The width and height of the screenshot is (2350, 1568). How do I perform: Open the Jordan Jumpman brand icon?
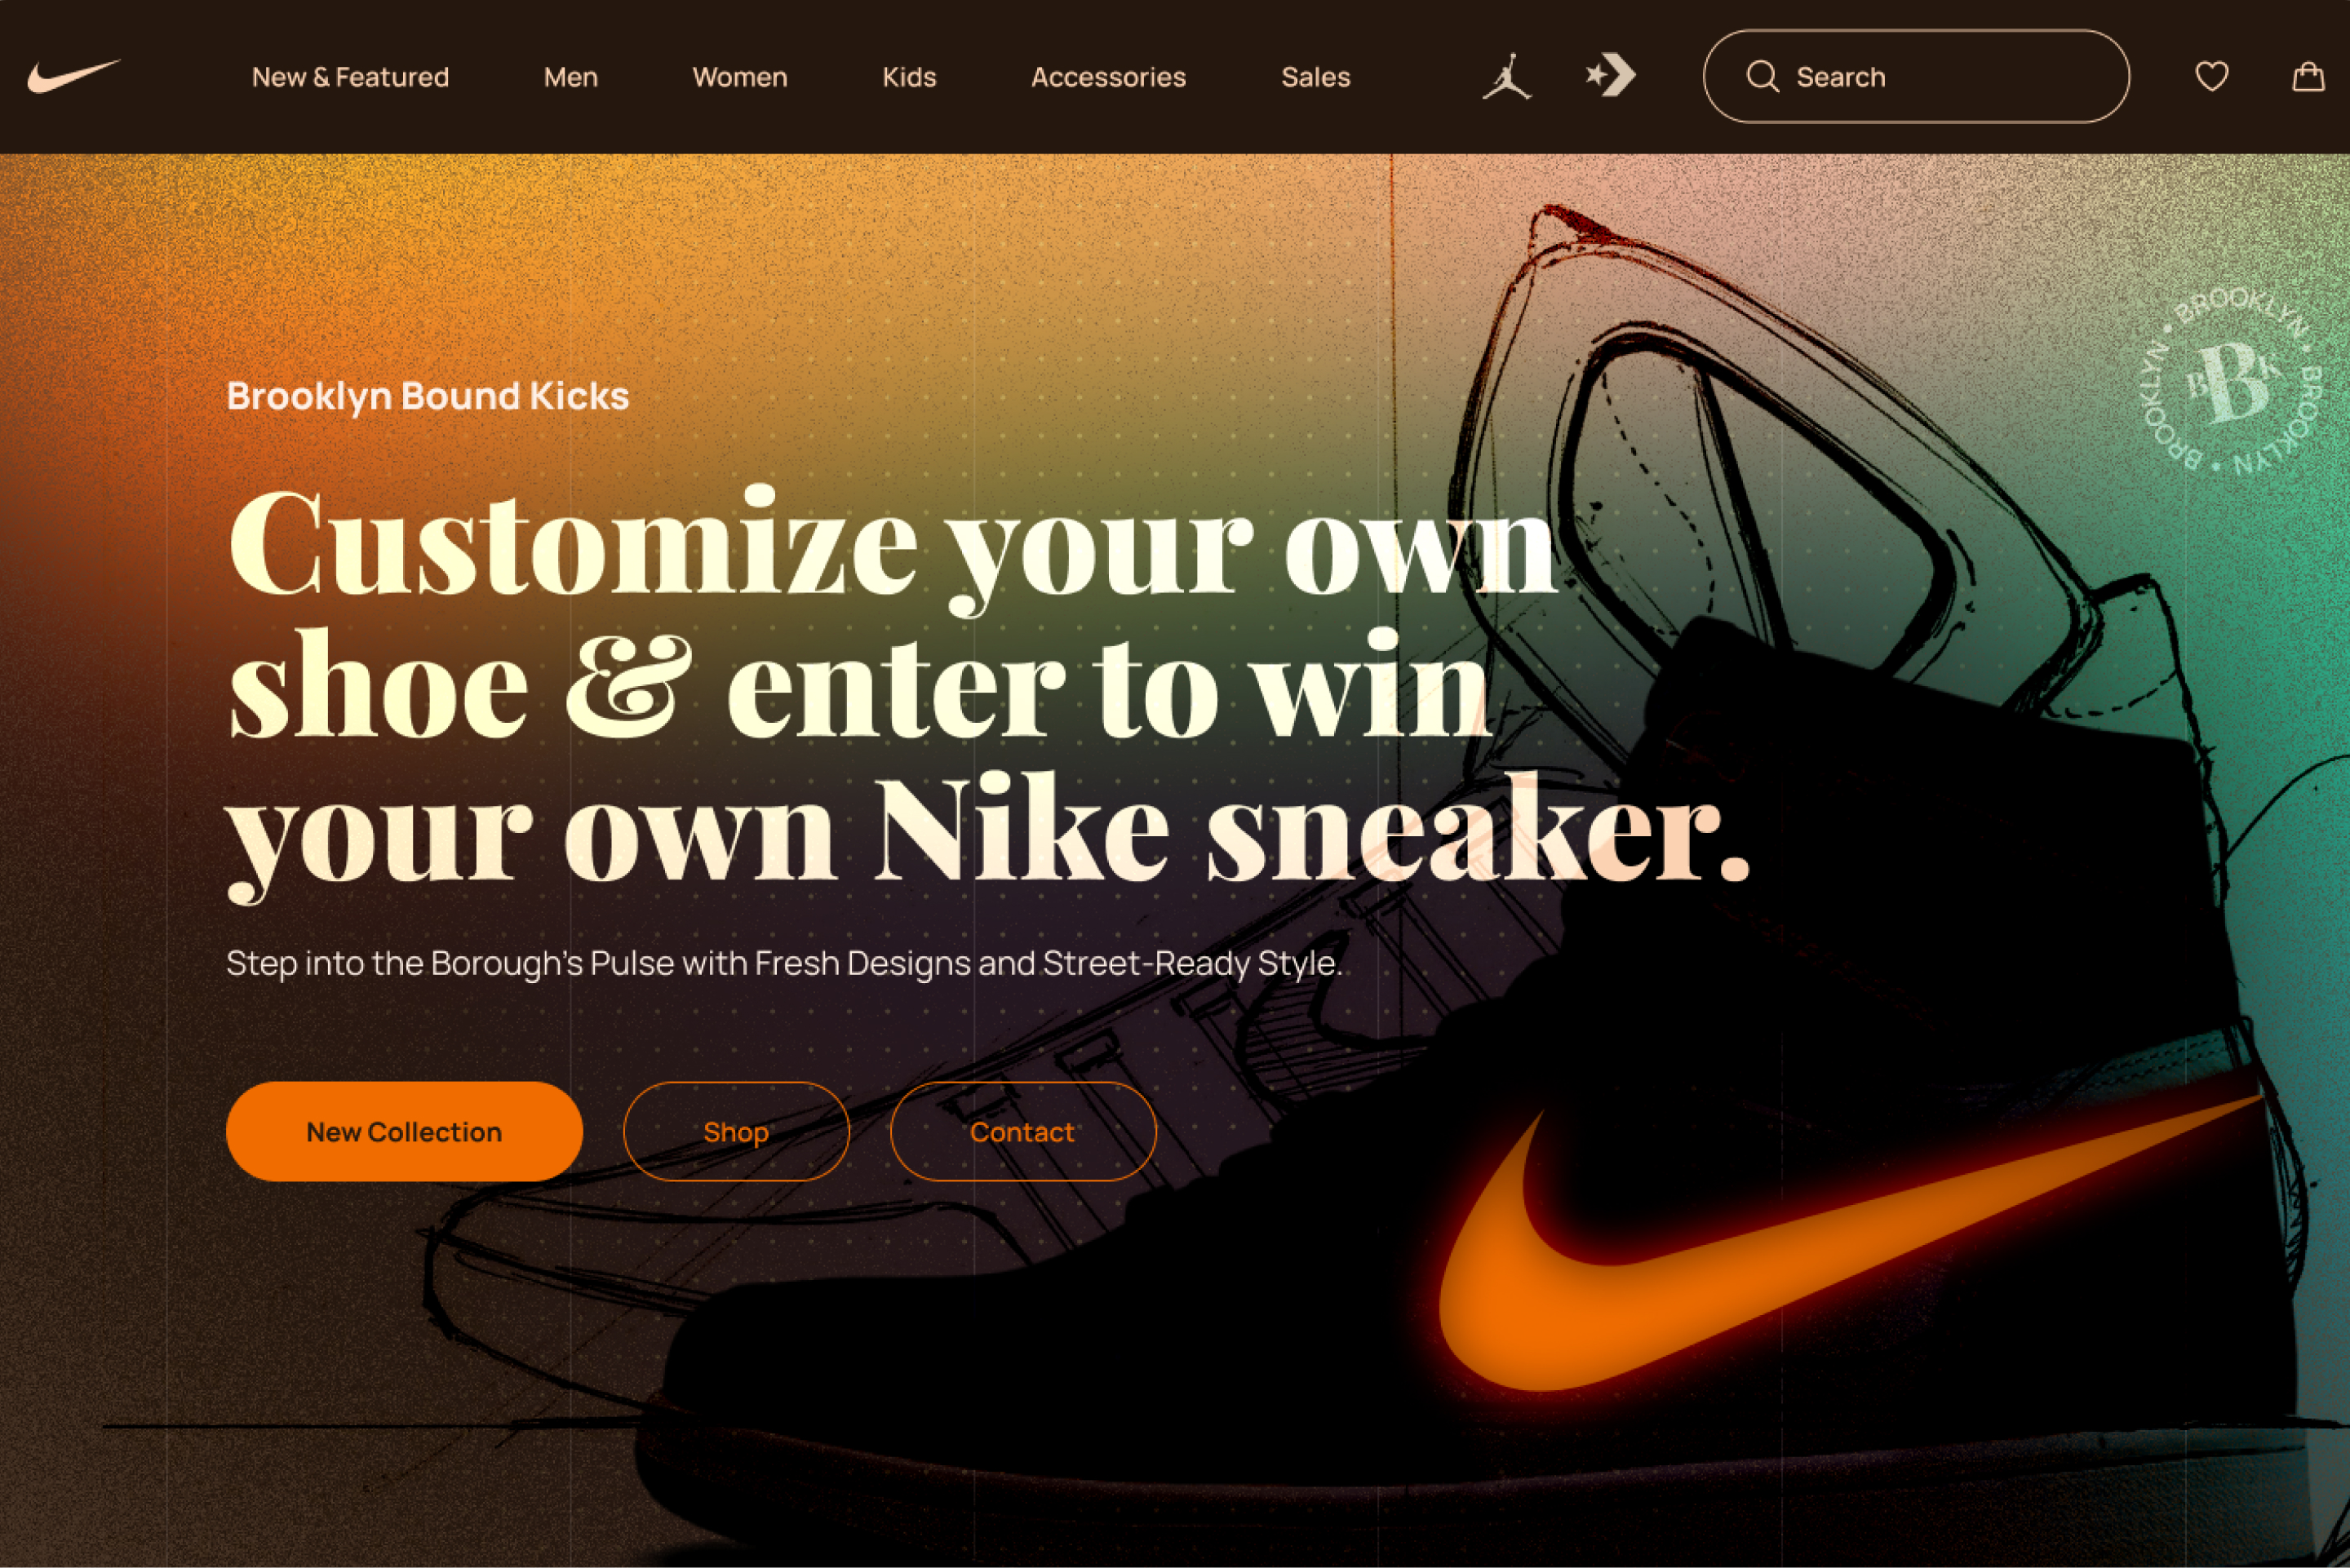(x=1507, y=76)
